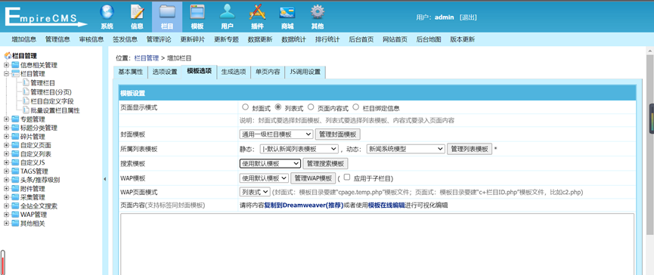Switch to the 单页内容 tab
654x275 pixels.
click(x=268, y=72)
